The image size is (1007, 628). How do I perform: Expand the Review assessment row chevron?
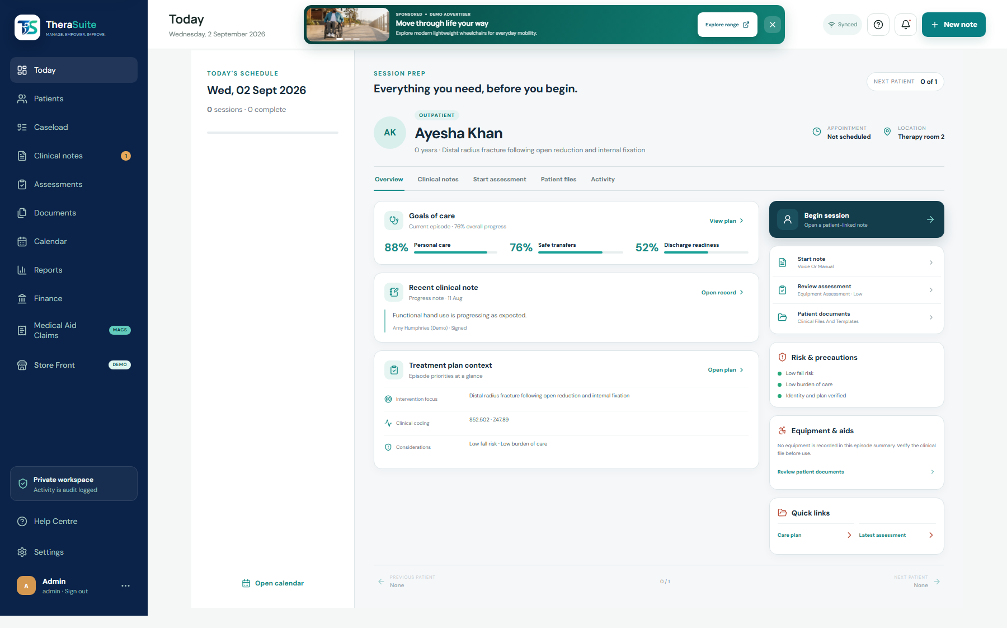click(931, 290)
